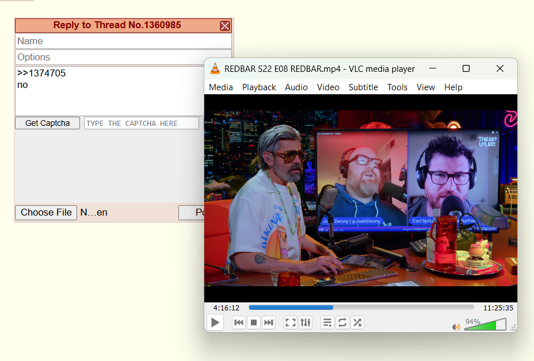Open the Playback menu
534x361 pixels.
[x=259, y=87]
